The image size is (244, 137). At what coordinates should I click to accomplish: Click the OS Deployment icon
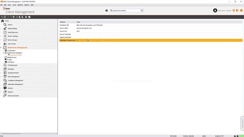click(x=5, y=65)
